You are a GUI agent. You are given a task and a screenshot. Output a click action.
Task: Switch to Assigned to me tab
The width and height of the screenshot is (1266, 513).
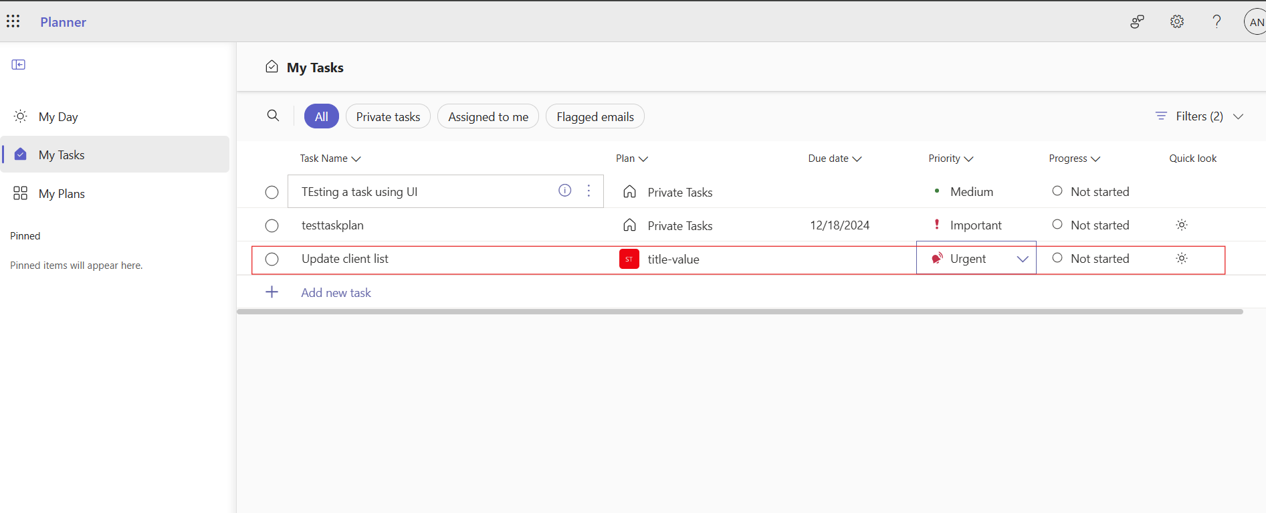(x=488, y=116)
